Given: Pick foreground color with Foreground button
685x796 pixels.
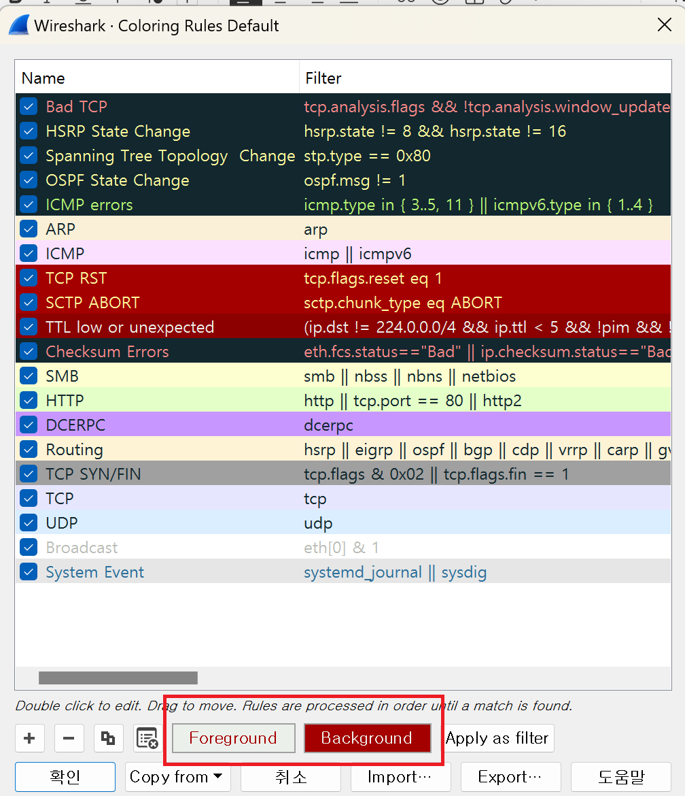Looking at the screenshot, I should click(234, 738).
